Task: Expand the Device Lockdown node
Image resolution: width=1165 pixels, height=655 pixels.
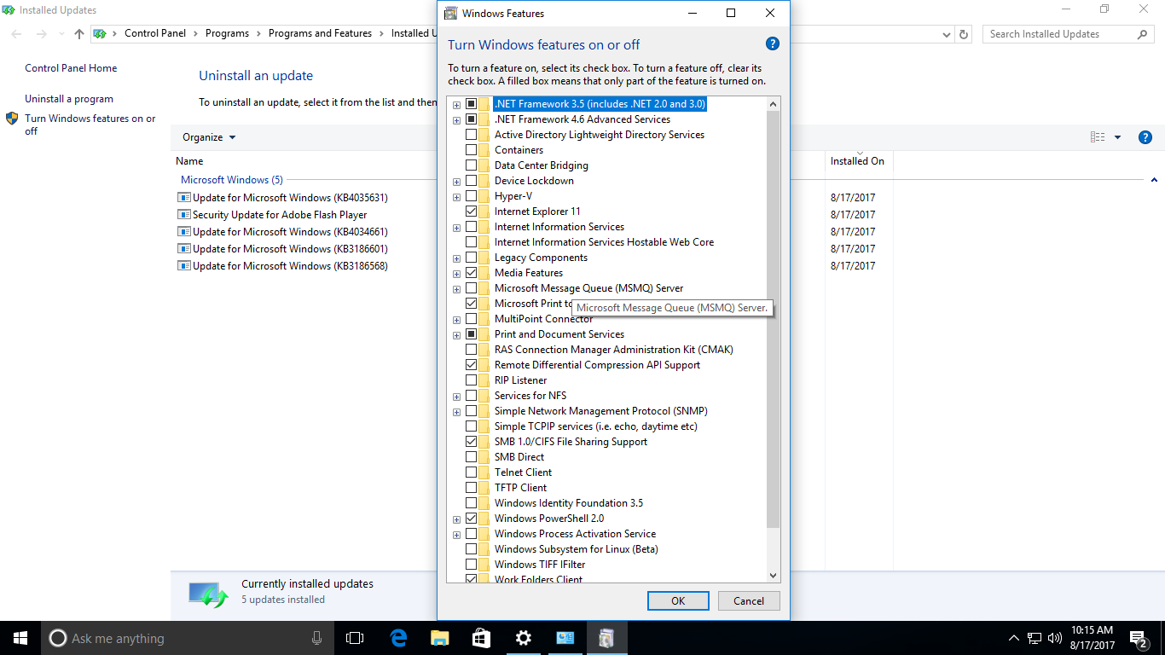Action: (x=457, y=182)
